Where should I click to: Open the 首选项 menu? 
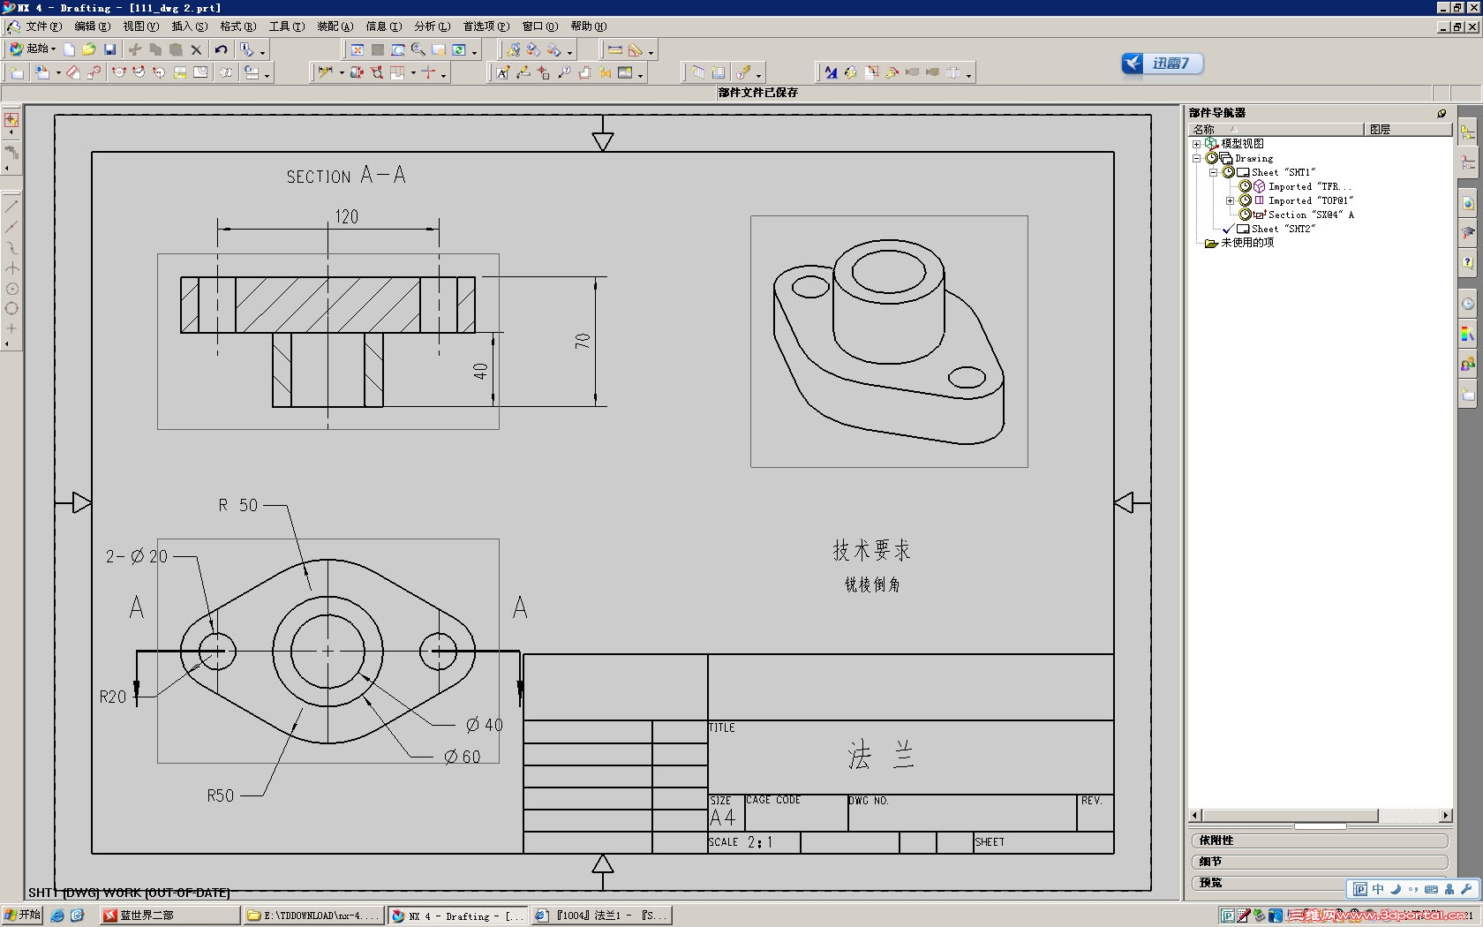tap(486, 26)
